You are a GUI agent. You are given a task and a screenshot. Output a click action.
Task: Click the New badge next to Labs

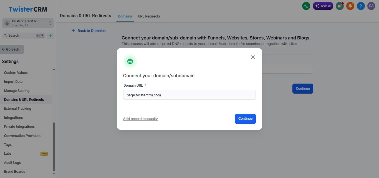pos(44,154)
